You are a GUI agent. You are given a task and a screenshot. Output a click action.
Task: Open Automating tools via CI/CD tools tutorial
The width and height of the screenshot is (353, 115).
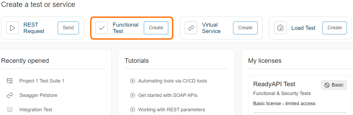[x=173, y=81]
